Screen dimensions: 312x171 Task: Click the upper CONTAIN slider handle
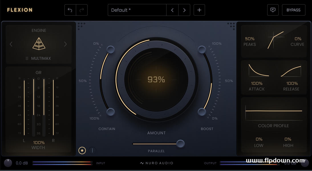110,50
